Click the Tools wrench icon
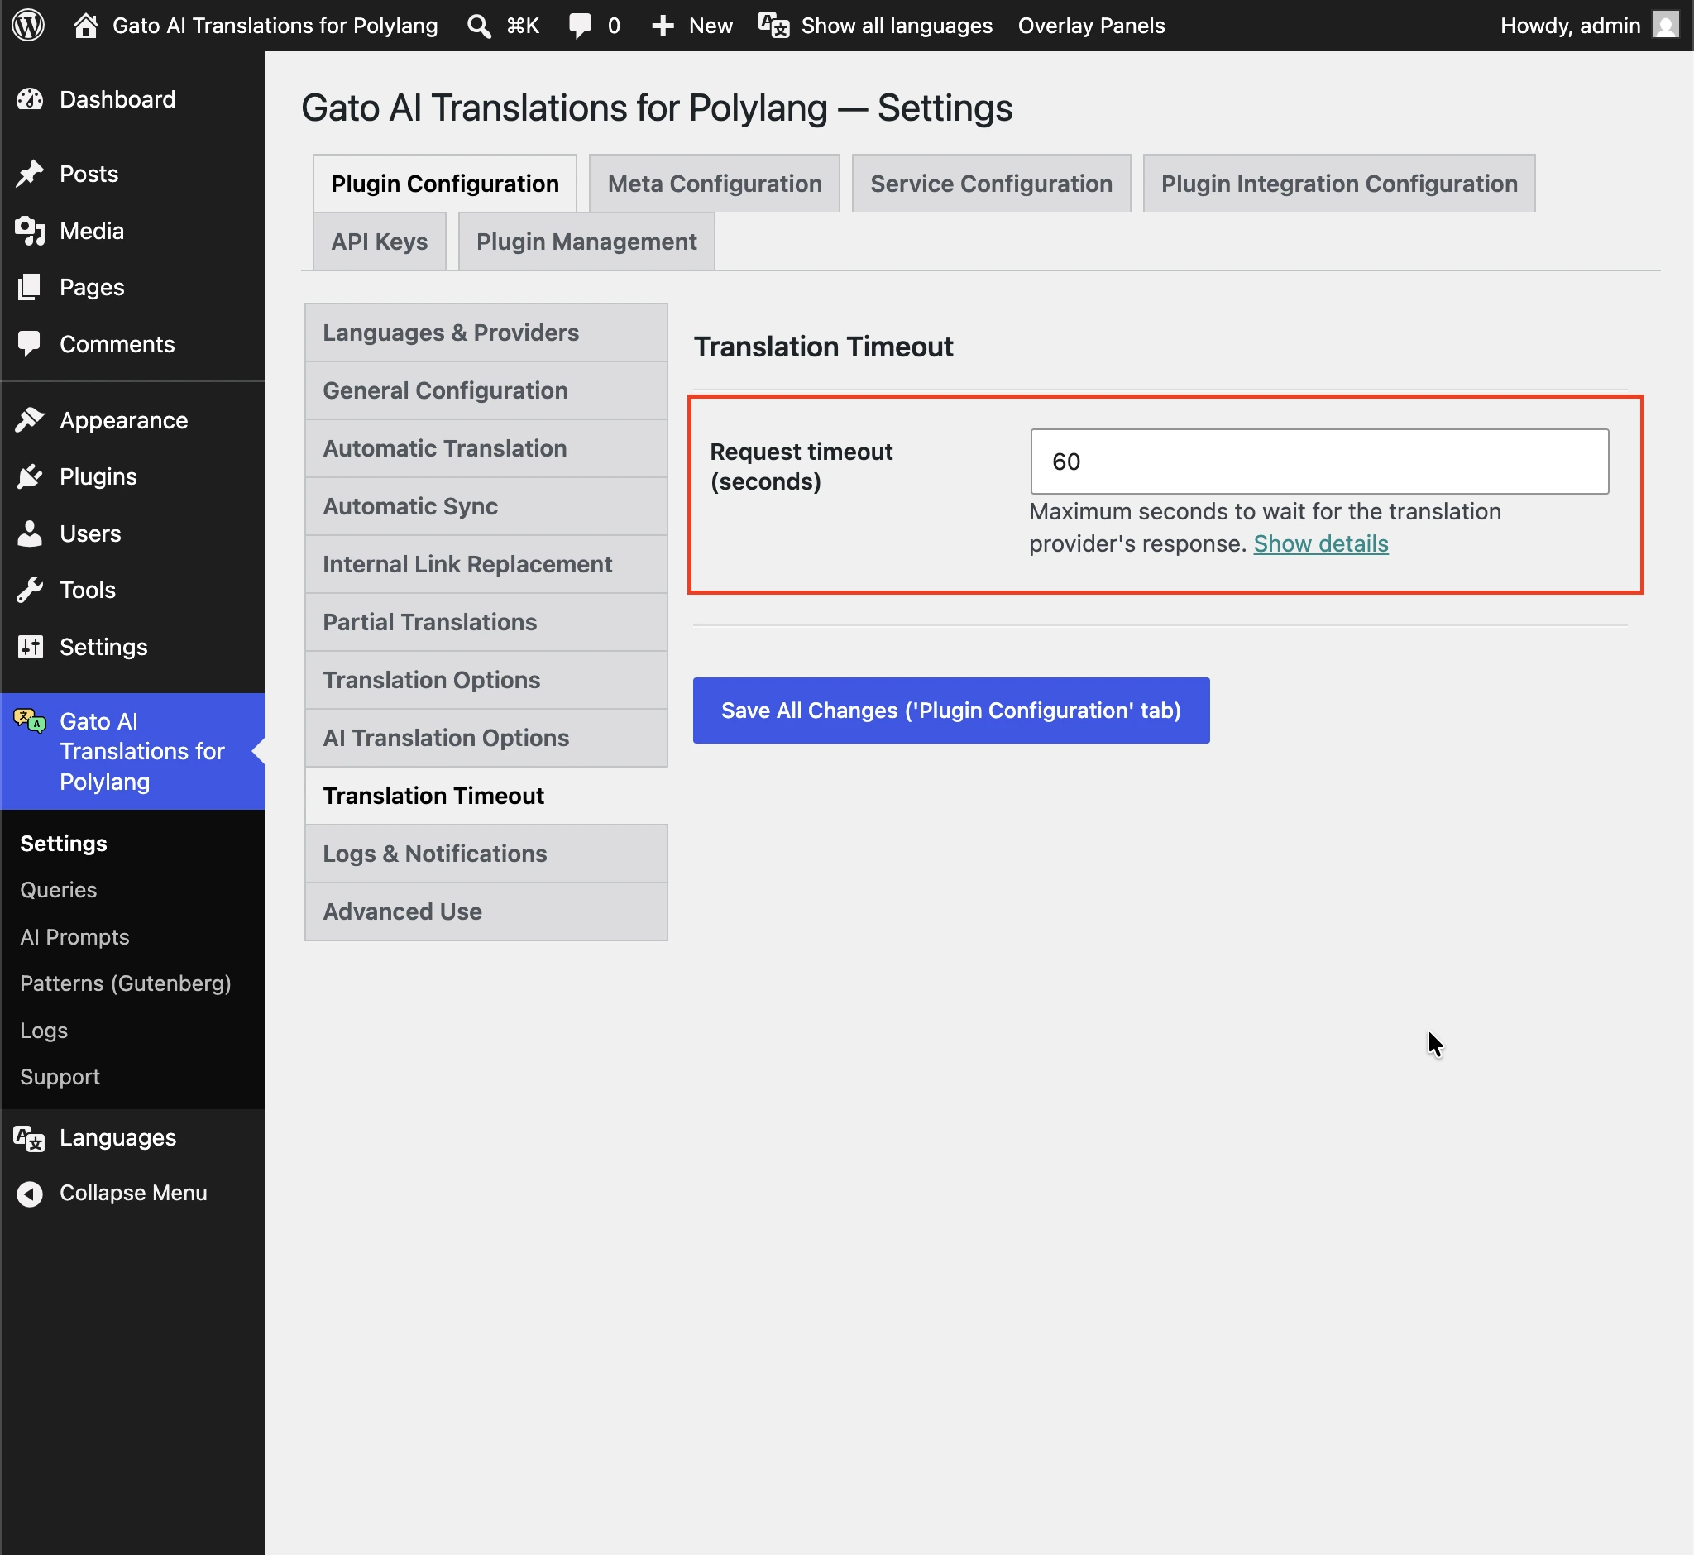This screenshot has height=1555, width=1694. tap(31, 590)
